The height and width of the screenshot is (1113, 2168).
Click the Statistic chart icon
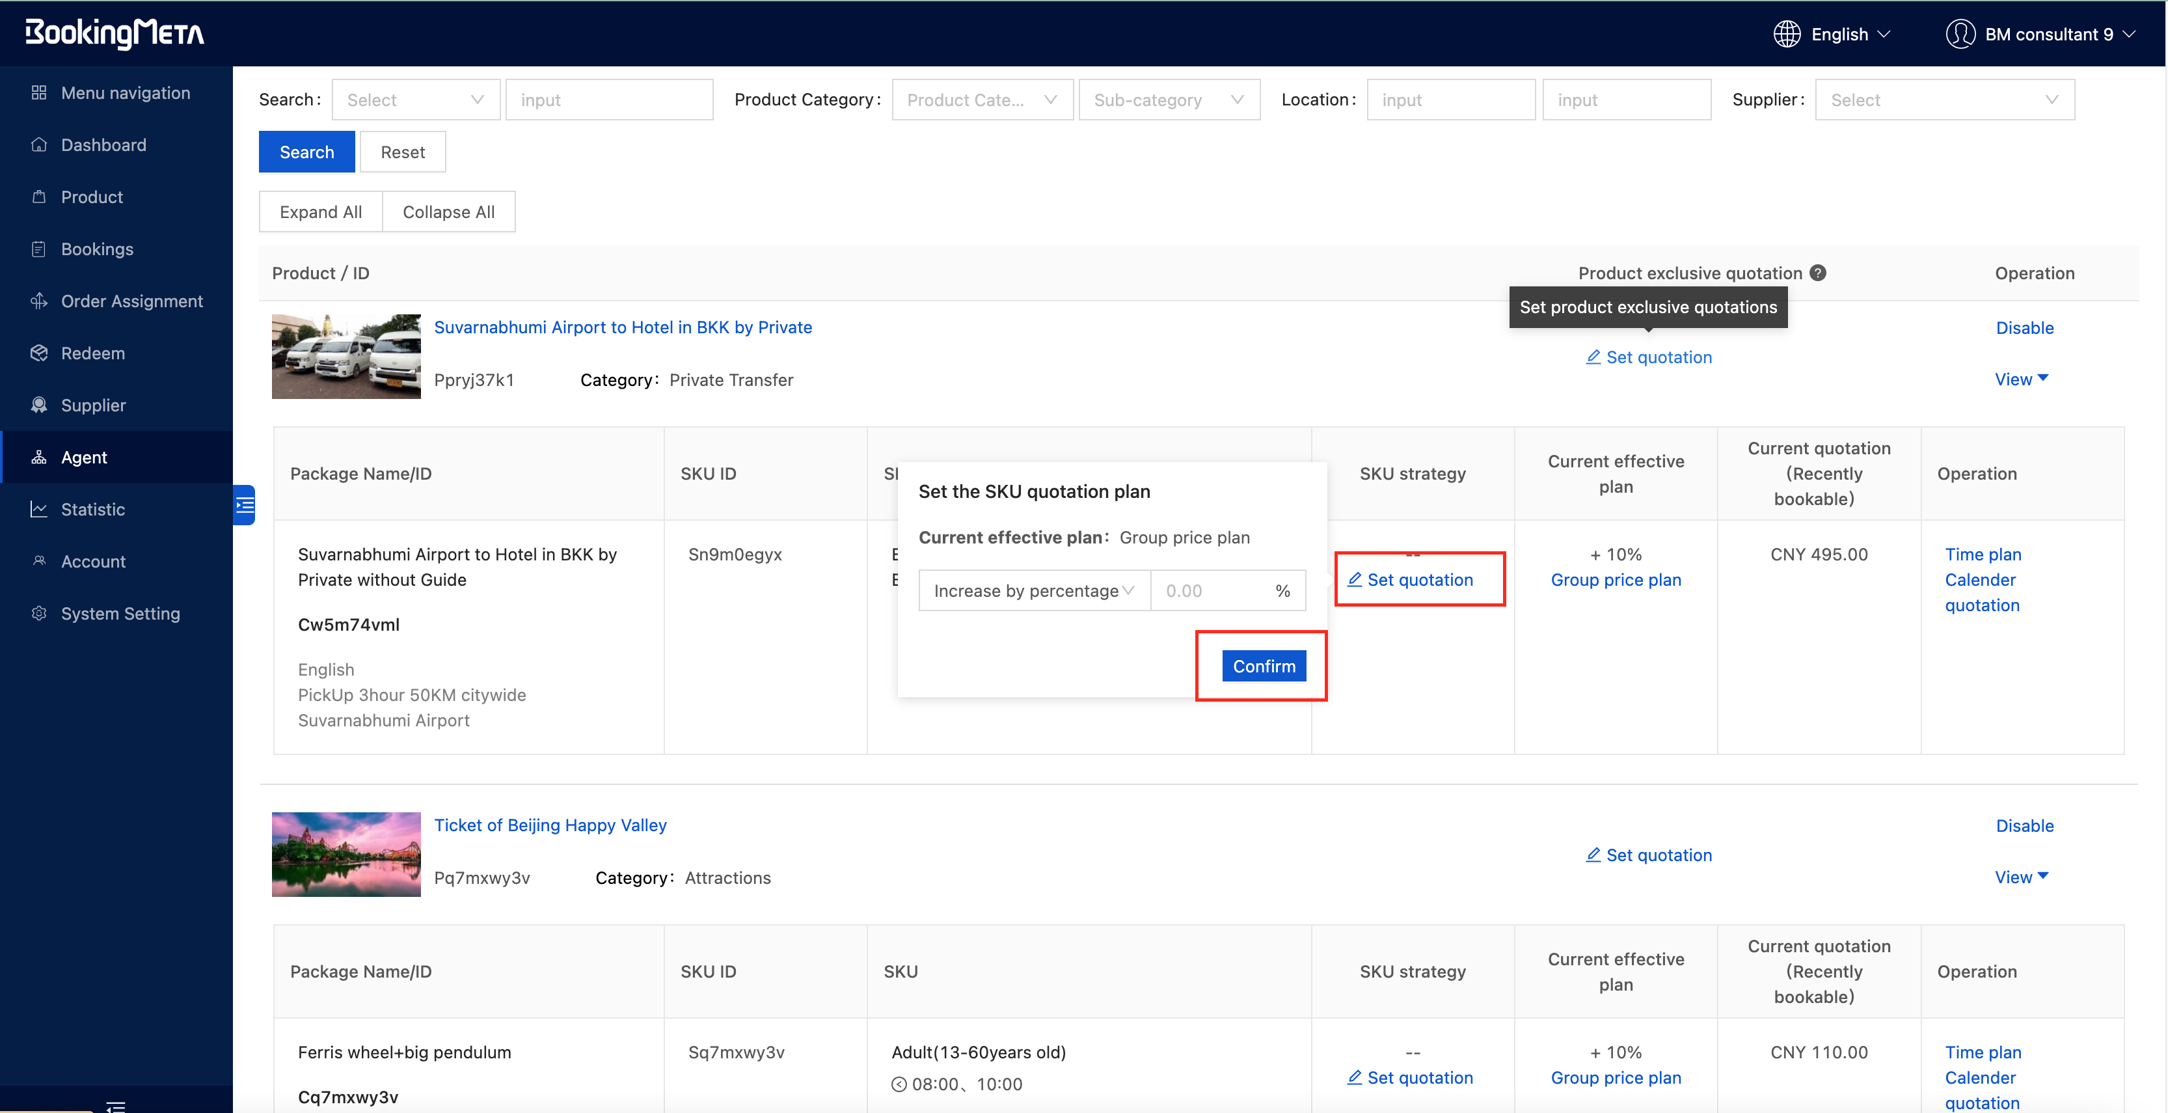(x=39, y=510)
